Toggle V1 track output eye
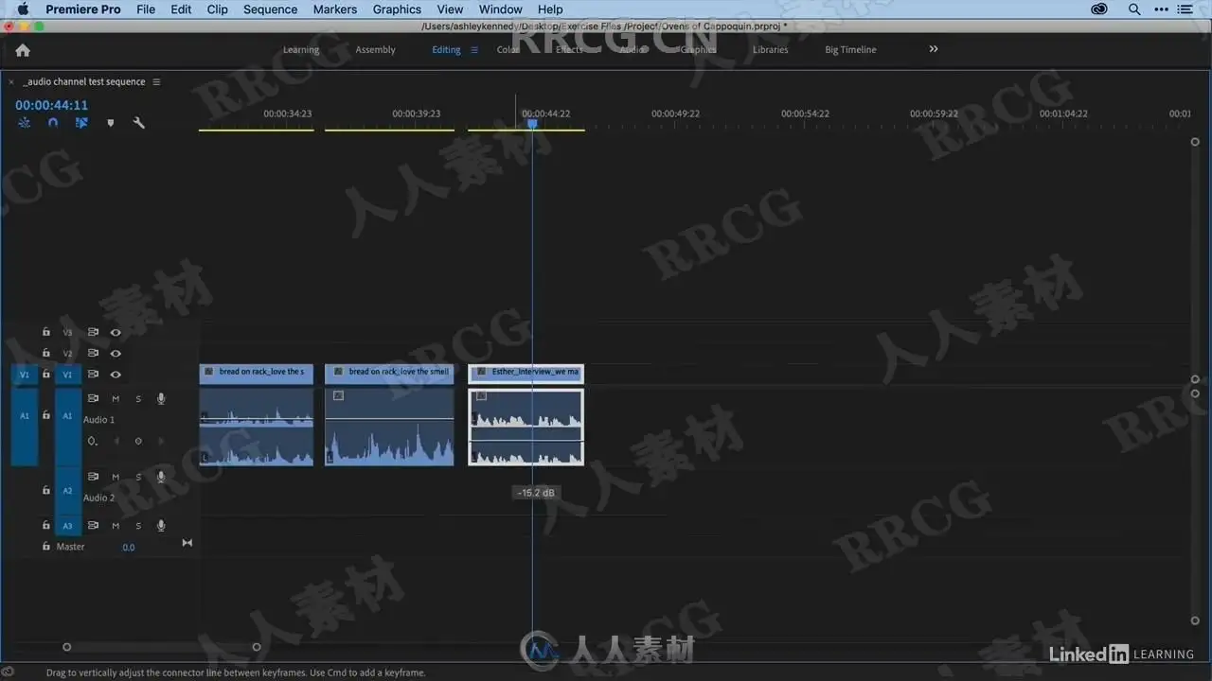Viewport: 1212px width, 681px height. point(116,375)
